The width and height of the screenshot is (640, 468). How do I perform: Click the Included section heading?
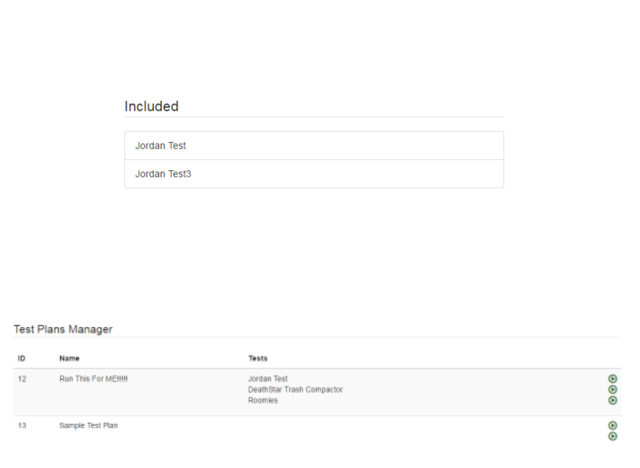(151, 106)
